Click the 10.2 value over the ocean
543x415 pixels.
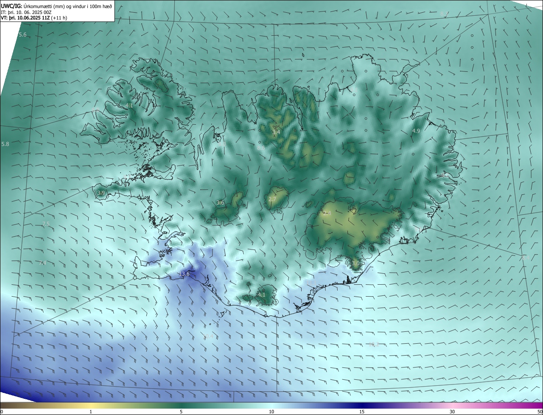pyautogui.click(x=374, y=344)
